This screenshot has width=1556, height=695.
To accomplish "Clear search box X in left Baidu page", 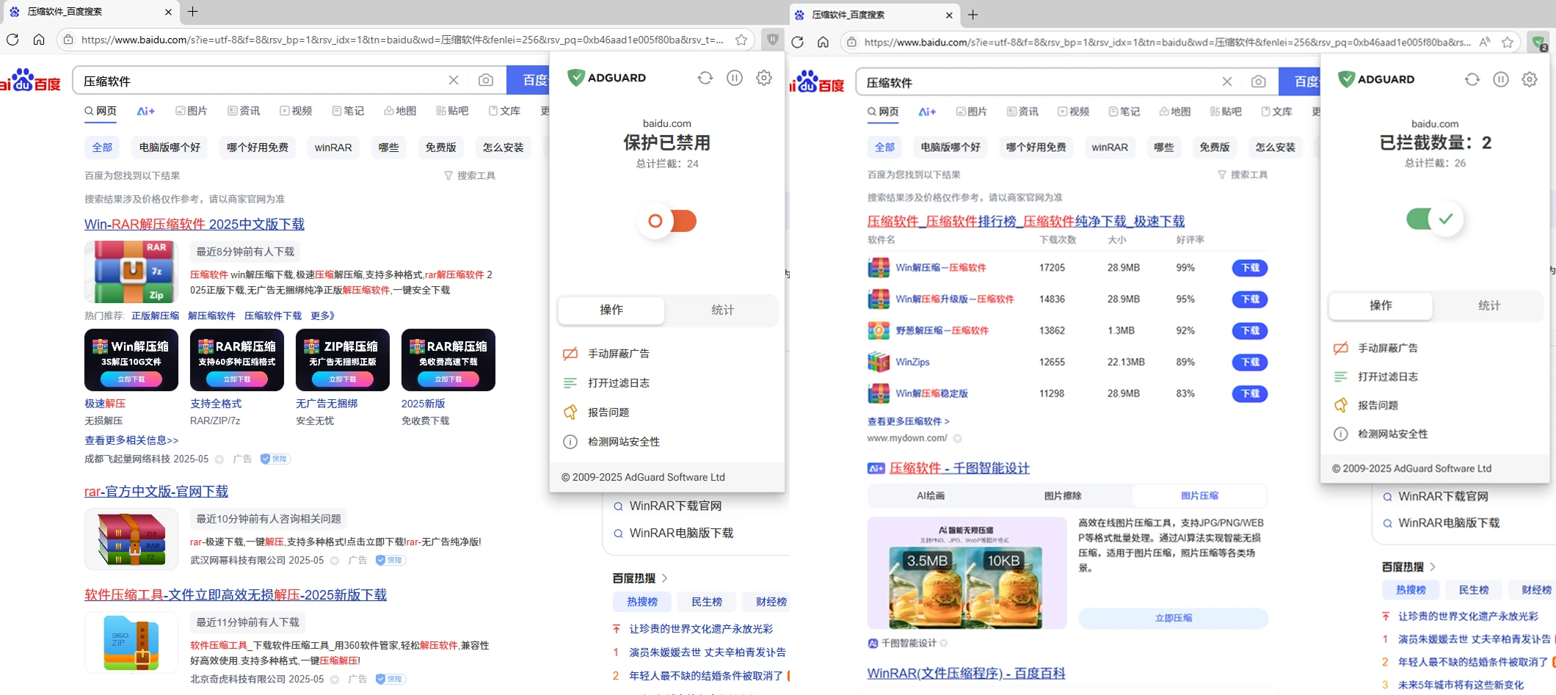I will [x=454, y=80].
